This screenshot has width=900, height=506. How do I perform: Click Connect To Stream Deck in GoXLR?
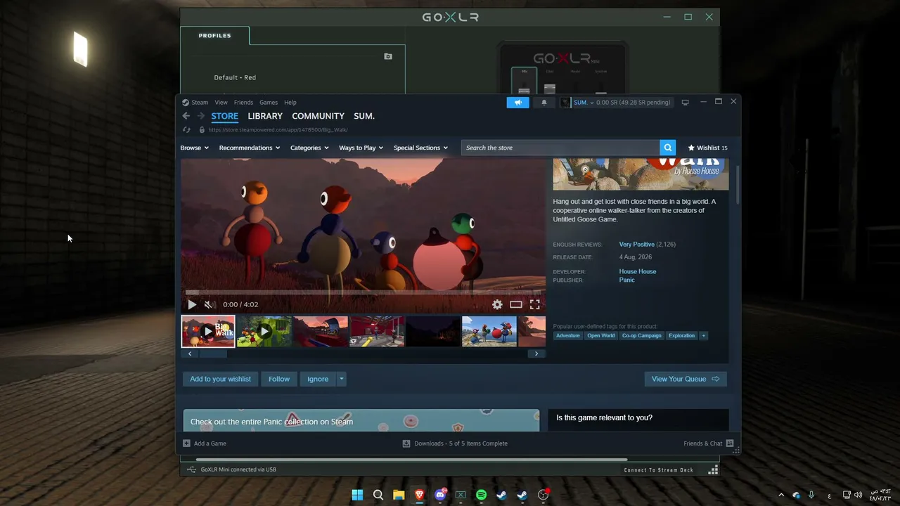coord(659,469)
